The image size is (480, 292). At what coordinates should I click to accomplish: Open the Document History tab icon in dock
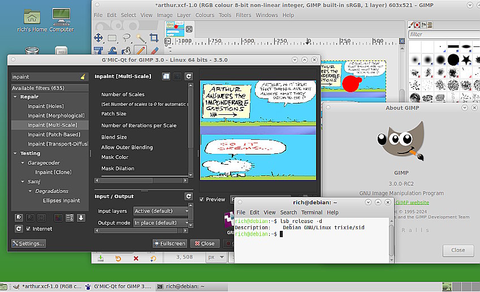click(x=430, y=25)
